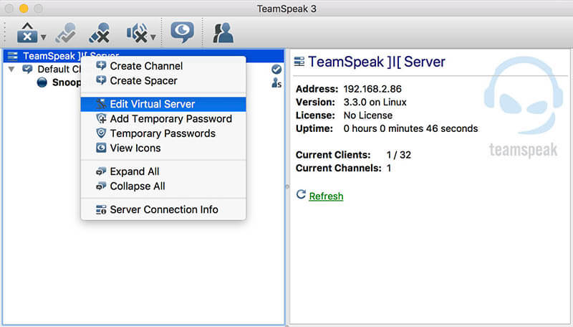Click the TeamSpeak ]I[ Server info panel title
Image resolution: width=573 pixels, height=327 pixels.
377,62
